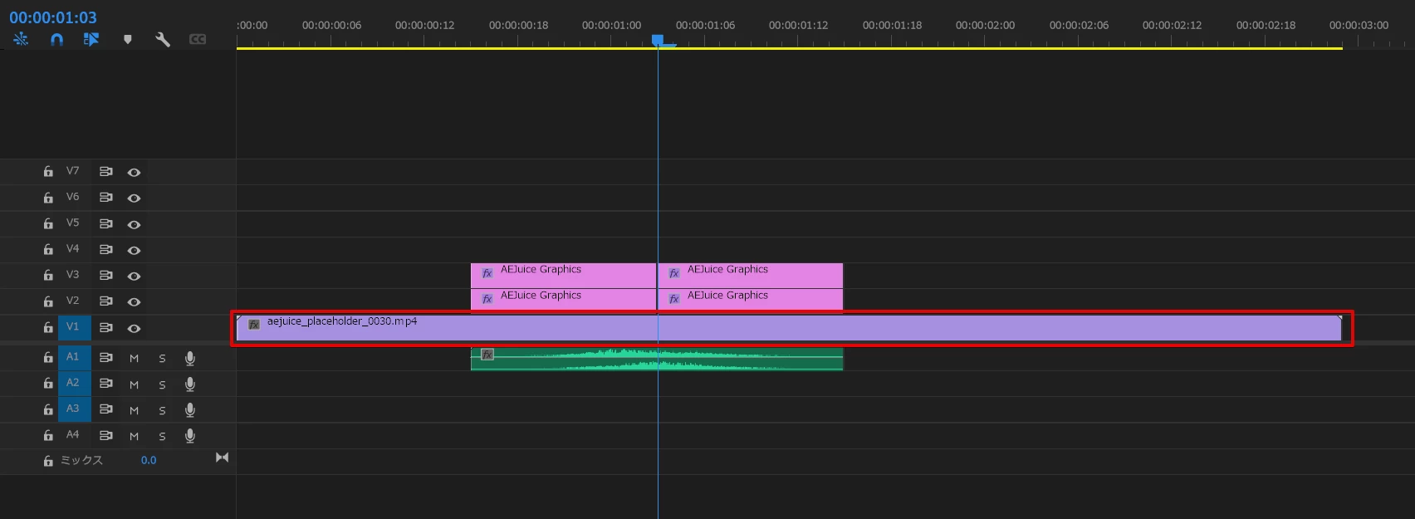Select the V7 track label
Screen dimensions: 1415x519
pyautogui.click(x=73, y=171)
